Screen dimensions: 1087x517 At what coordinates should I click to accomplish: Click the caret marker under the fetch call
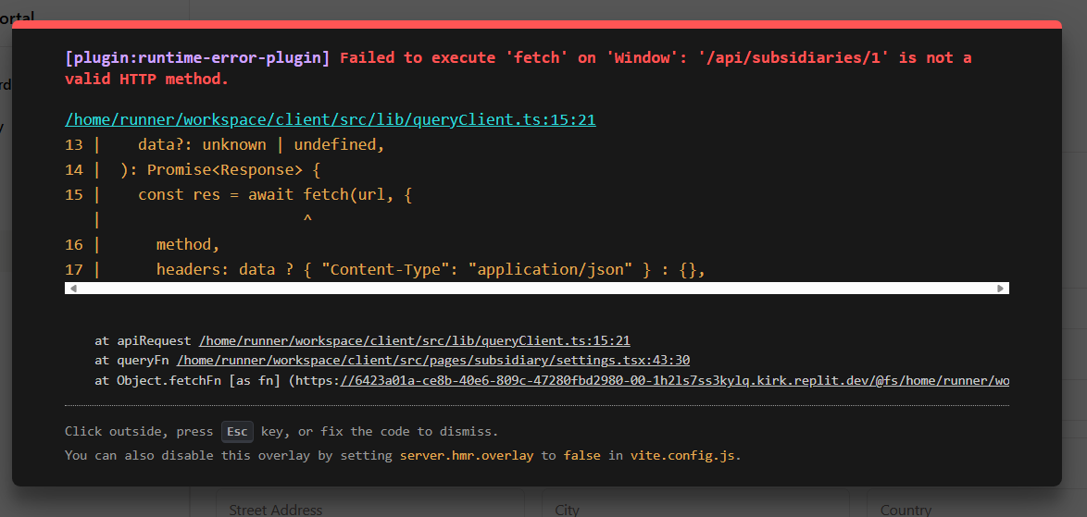tap(307, 219)
